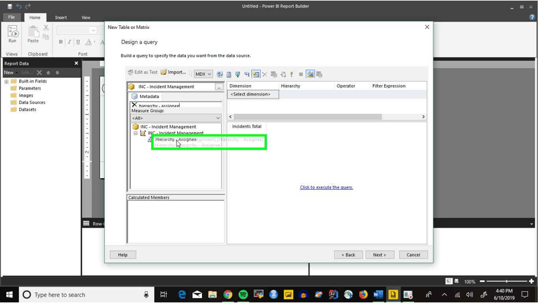Click the Save icon in the title bar

(10, 6)
